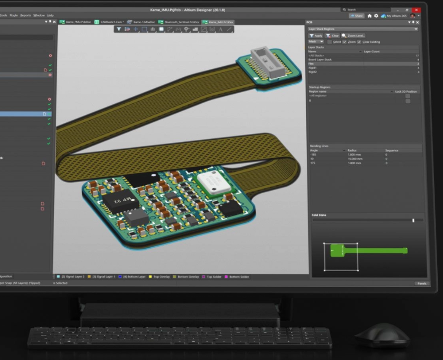The image size is (443, 360).
Task: Open the Mask mode dropdown
Action: 316,41
